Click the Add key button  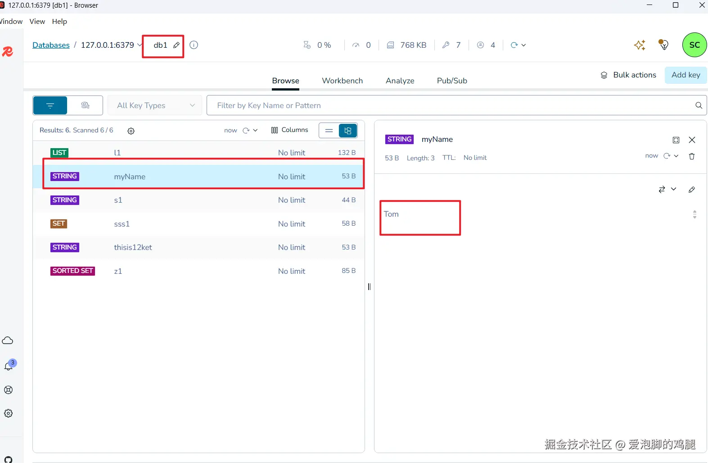point(685,75)
